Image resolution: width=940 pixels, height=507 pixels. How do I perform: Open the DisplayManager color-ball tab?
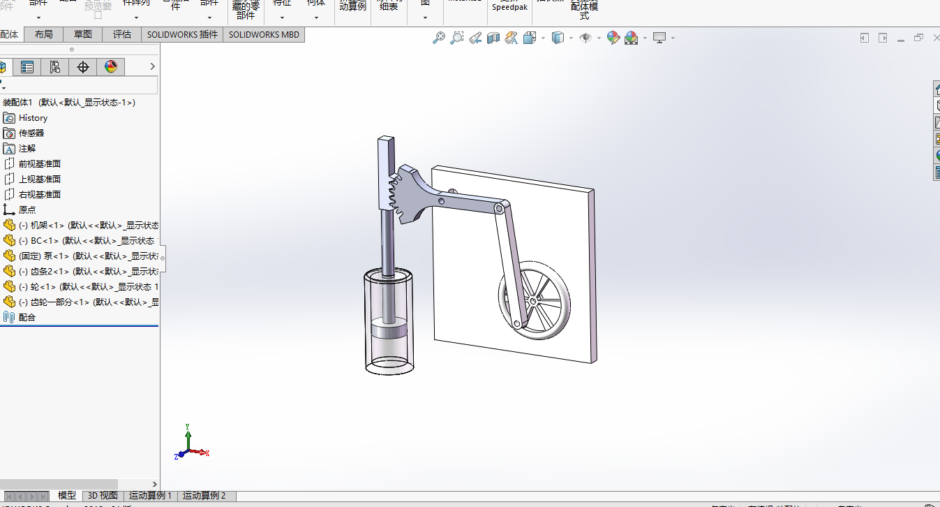pos(111,67)
